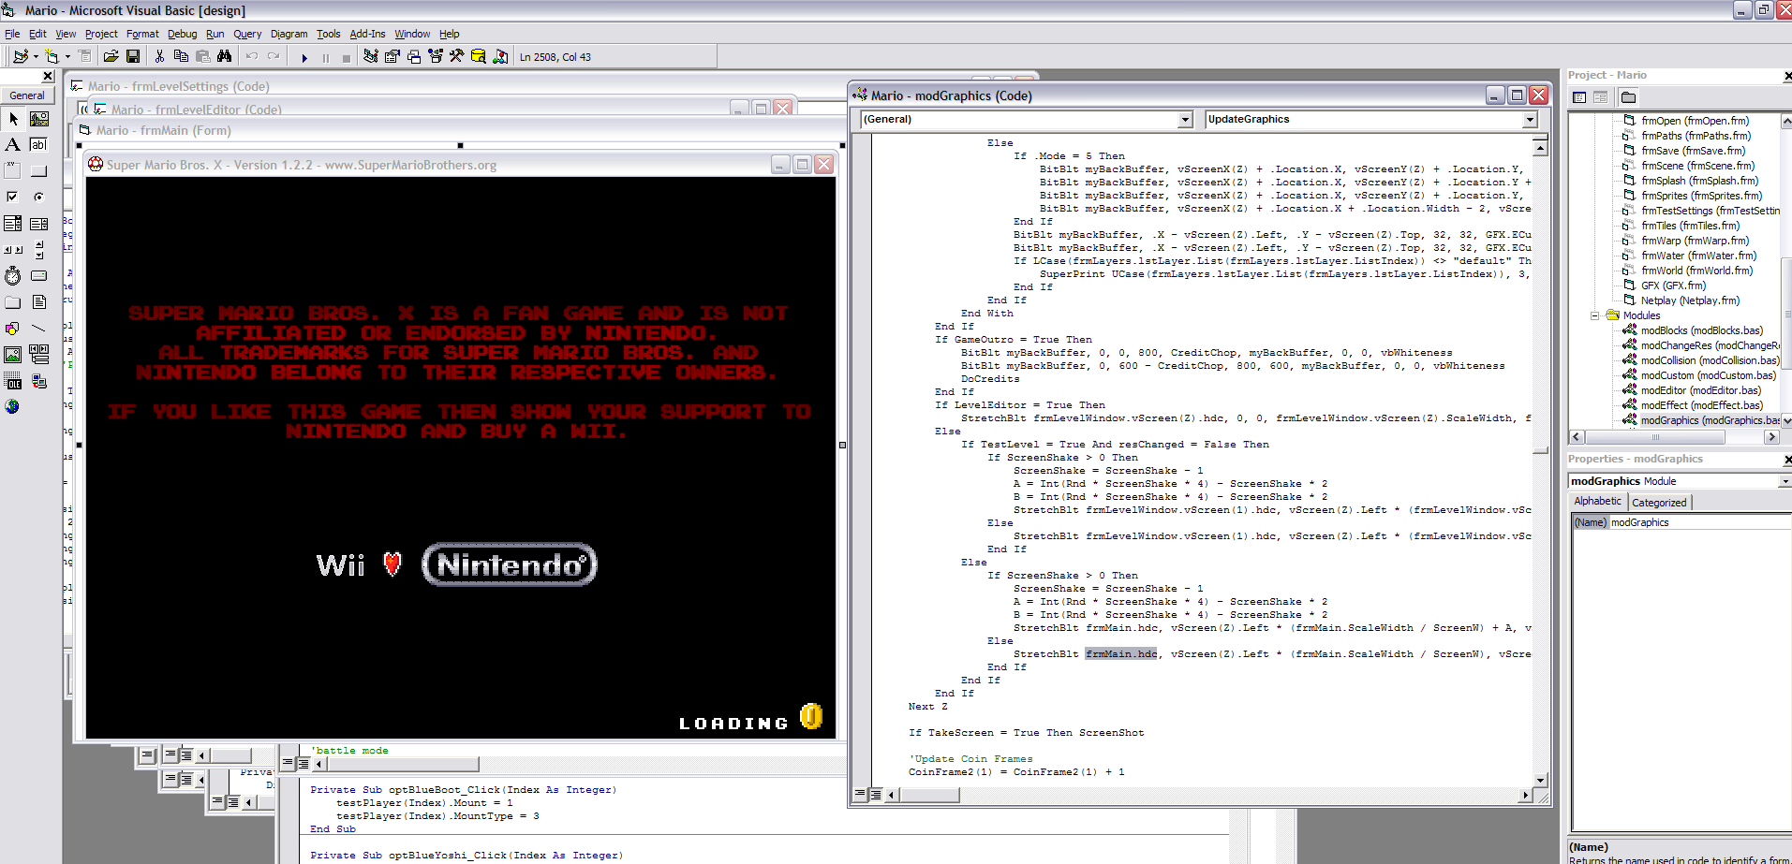The height and width of the screenshot is (864, 1792).
Task: Open the Object Browser toolbar icon
Action: (x=436, y=57)
